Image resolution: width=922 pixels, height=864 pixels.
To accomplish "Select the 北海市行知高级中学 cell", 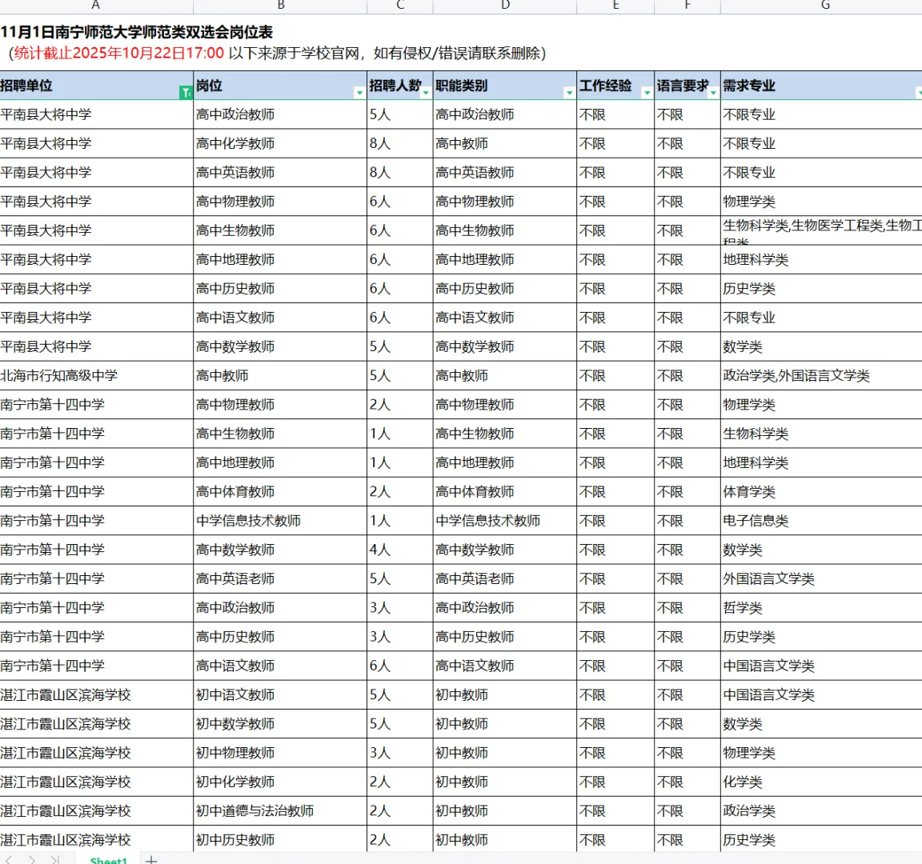I will (96, 375).
